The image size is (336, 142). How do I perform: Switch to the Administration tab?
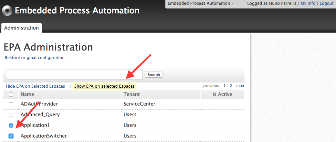21,28
